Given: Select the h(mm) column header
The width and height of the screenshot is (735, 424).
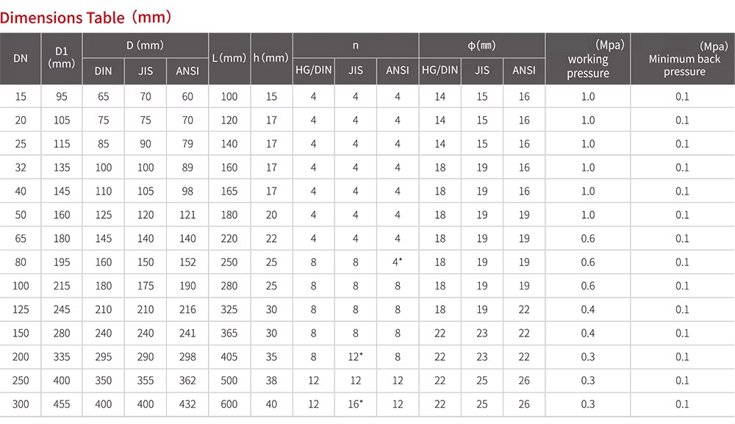Looking at the screenshot, I should pyautogui.click(x=271, y=58).
